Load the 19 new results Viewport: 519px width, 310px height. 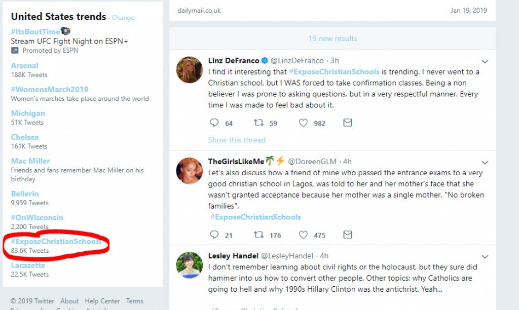[332, 38]
